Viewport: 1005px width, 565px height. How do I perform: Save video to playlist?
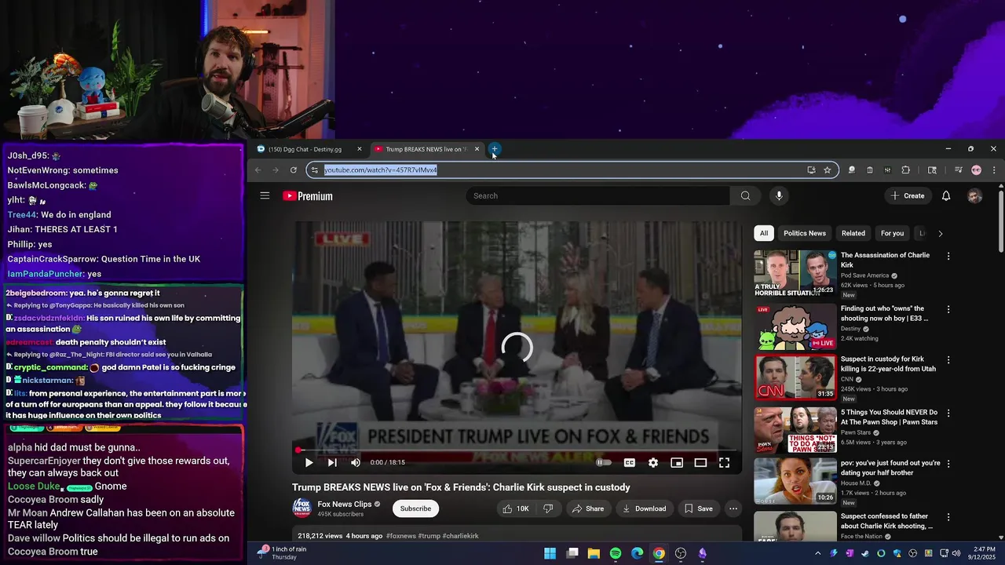698,508
